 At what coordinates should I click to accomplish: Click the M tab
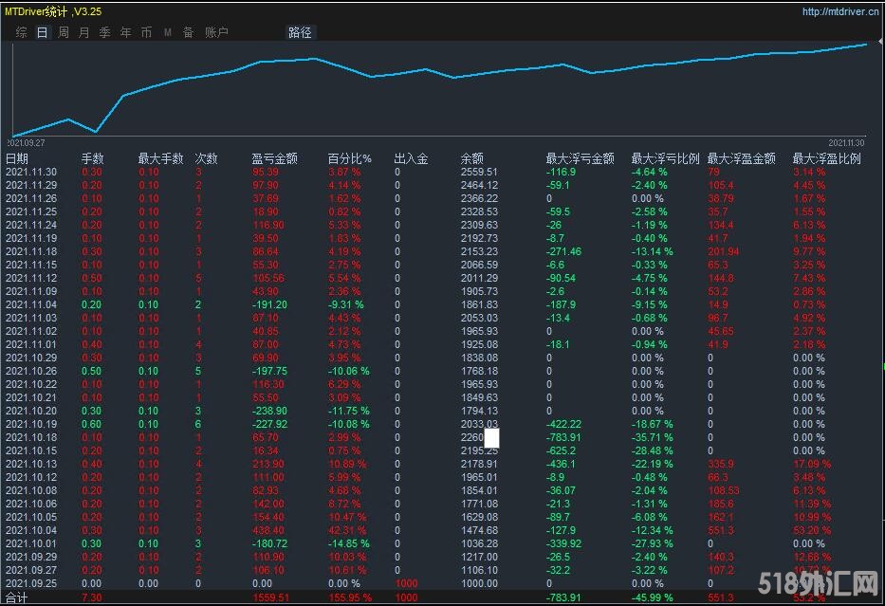point(168,32)
